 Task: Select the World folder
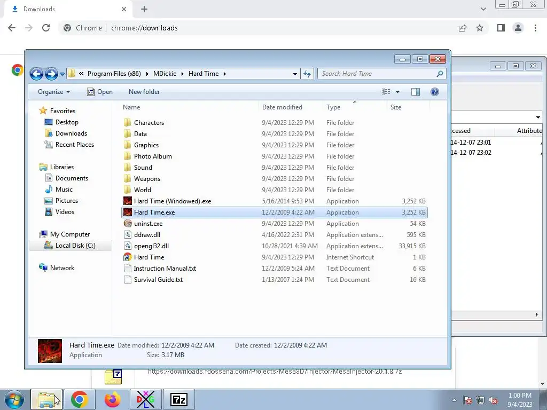[274, 190]
